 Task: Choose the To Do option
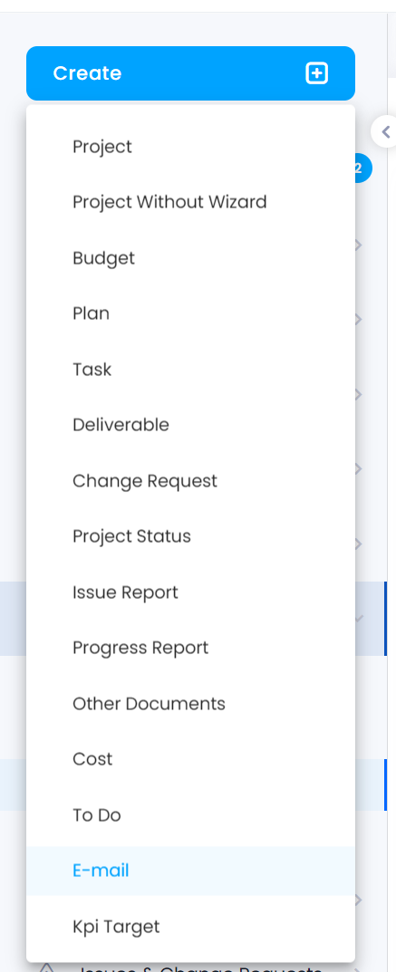coord(190,815)
